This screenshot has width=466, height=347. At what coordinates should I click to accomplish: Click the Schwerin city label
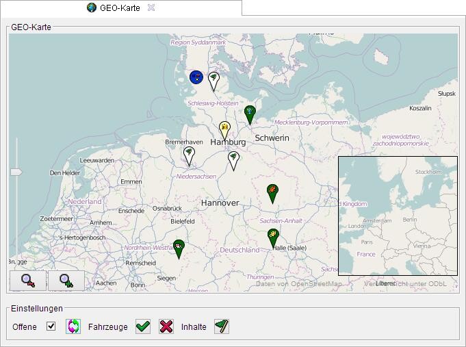[x=272, y=138]
